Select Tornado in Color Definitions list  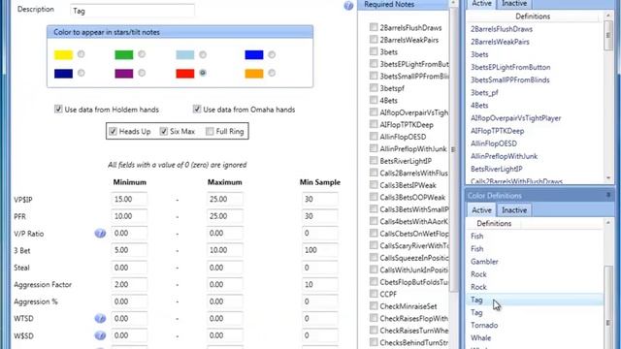click(484, 326)
